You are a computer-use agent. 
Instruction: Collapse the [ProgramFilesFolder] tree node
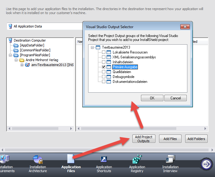point(10,55)
